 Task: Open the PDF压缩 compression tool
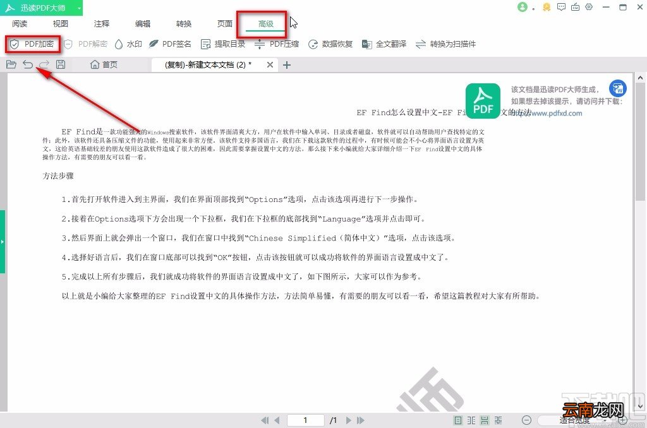(x=277, y=44)
